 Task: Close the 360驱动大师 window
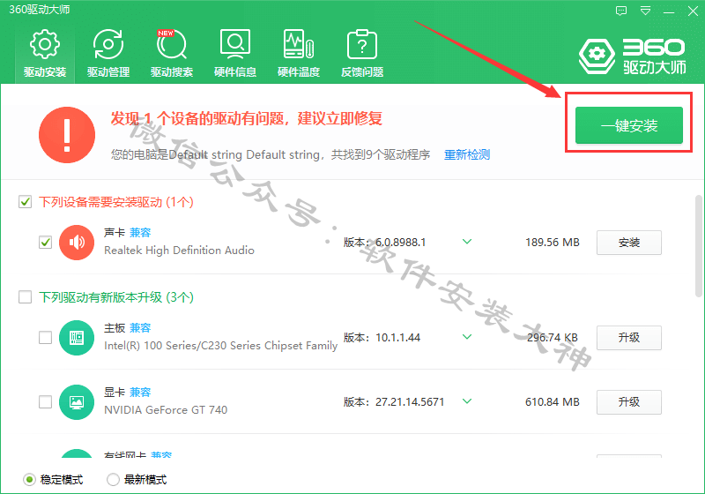[693, 11]
